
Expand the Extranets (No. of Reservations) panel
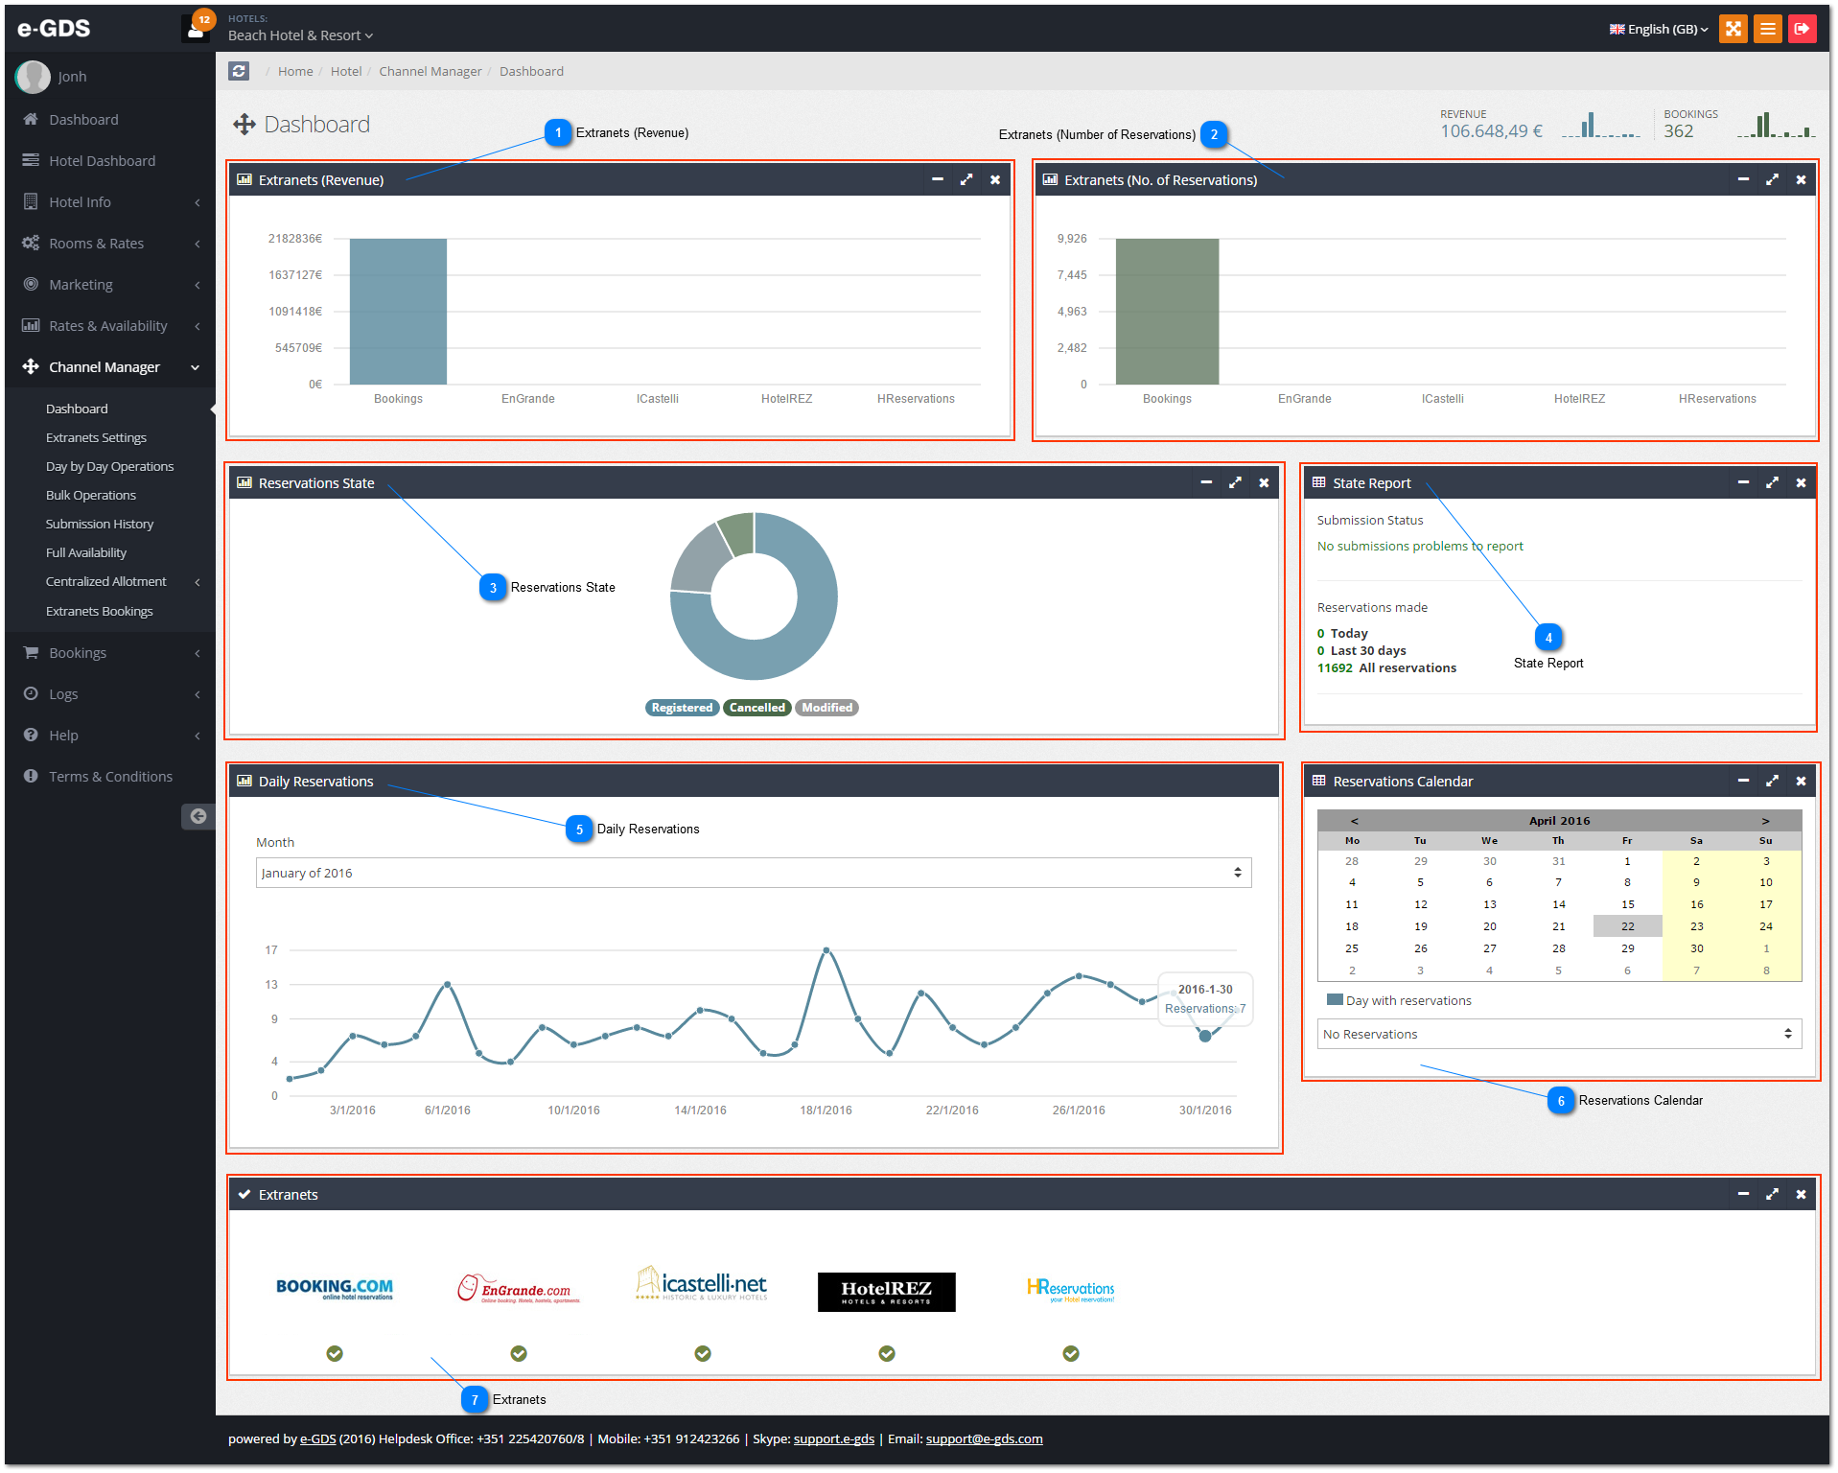[x=1772, y=179]
